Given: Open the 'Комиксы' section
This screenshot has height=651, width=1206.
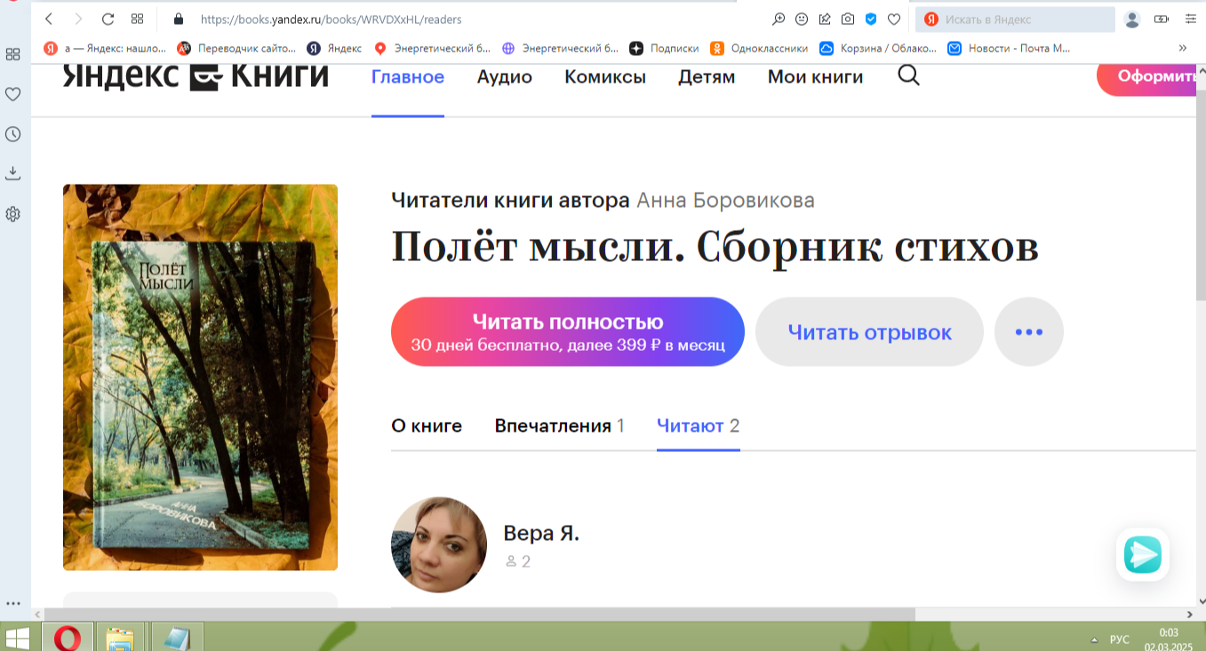Looking at the screenshot, I should click(x=605, y=77).
